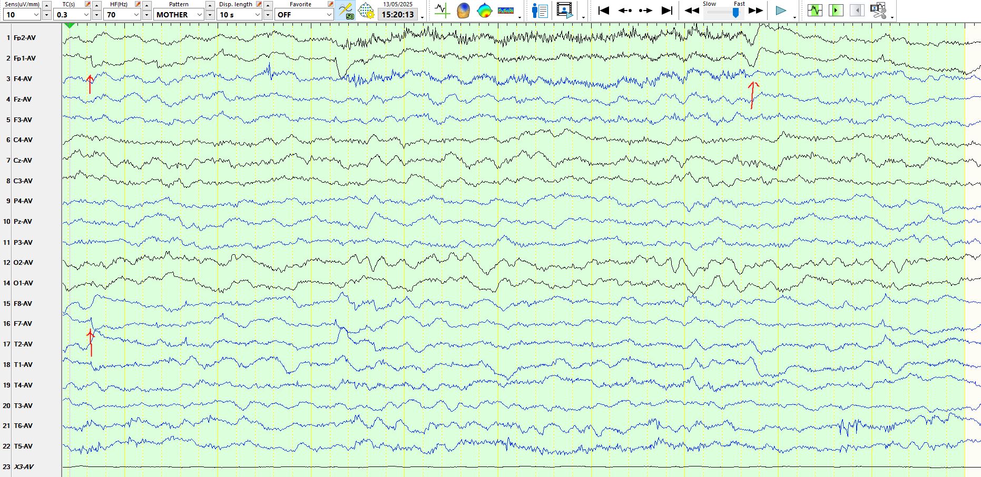Open the video clip scissors tool
The image size is (981, 477).
878,11
